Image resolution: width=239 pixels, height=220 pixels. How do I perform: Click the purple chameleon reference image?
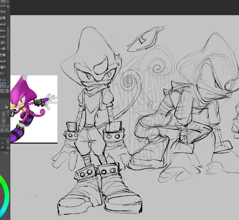(x=34, y=109)
